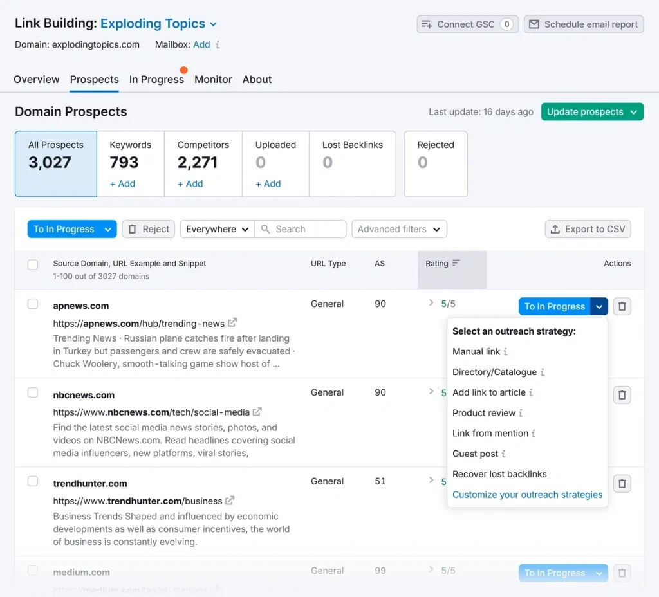Delete nbcnews.com prospect with trash icon

coord(622,395)
